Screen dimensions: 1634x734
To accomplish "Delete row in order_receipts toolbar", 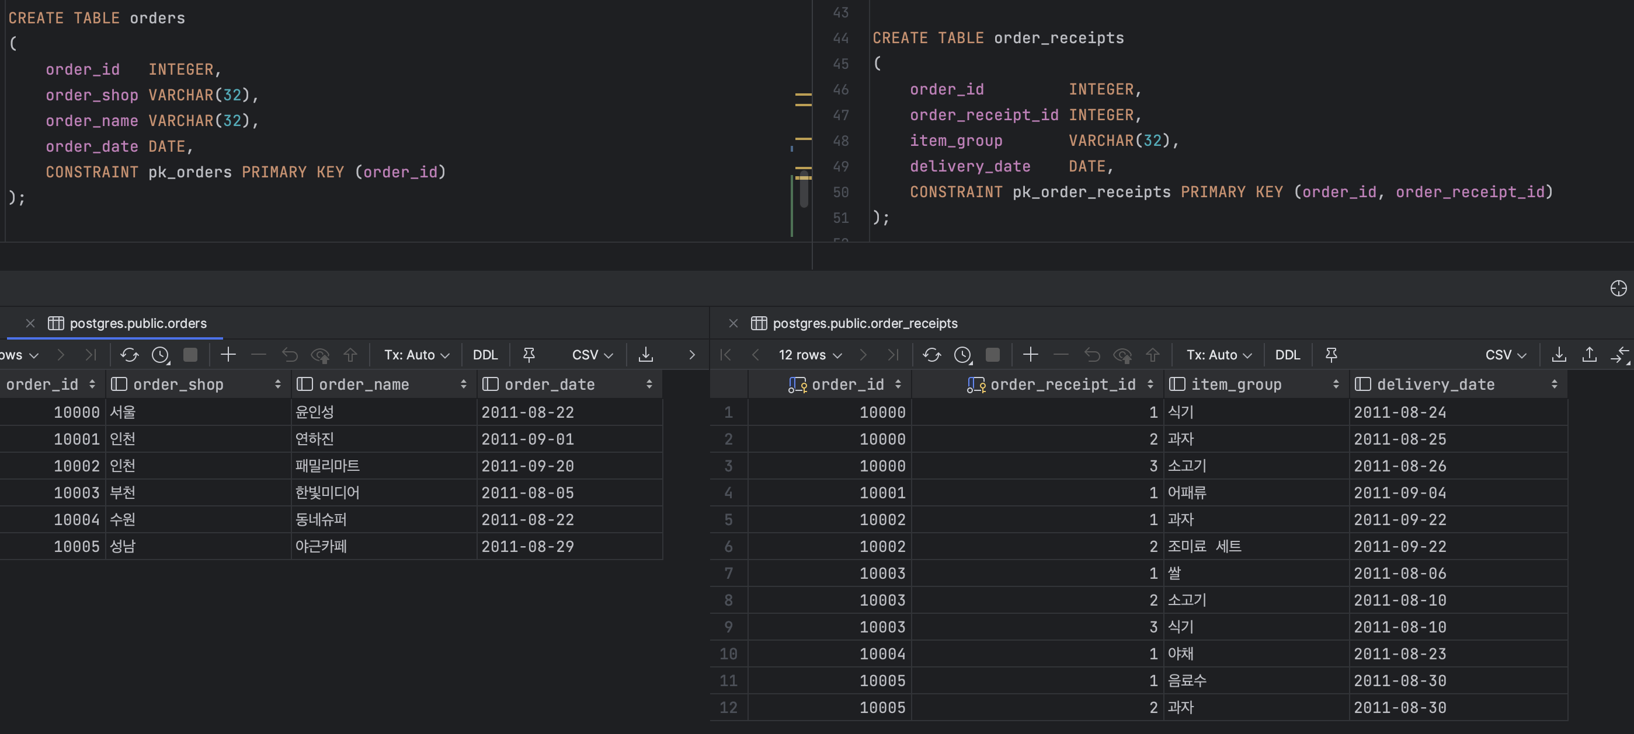I will point(1061,355).
